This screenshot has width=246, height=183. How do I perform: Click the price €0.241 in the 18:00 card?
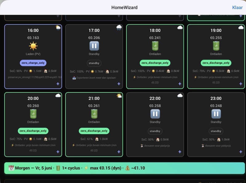tap(155, 38)
